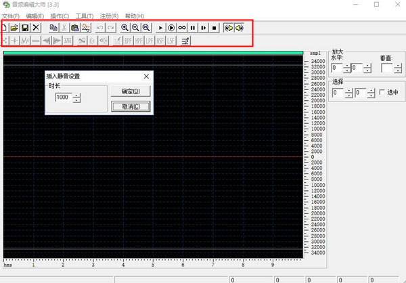Image resolution: width=406 pixels, height=283 pixels.
Task: Copy the selection with the Copy toolbar icon
Action: click(x=53, y=28)
